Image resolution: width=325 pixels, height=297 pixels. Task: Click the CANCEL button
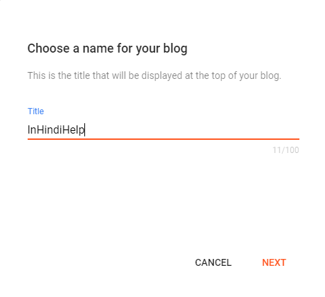(x=213, y=262)
